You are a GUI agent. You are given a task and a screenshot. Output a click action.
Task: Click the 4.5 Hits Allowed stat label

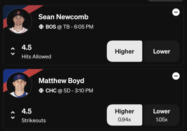pos(36,52)
